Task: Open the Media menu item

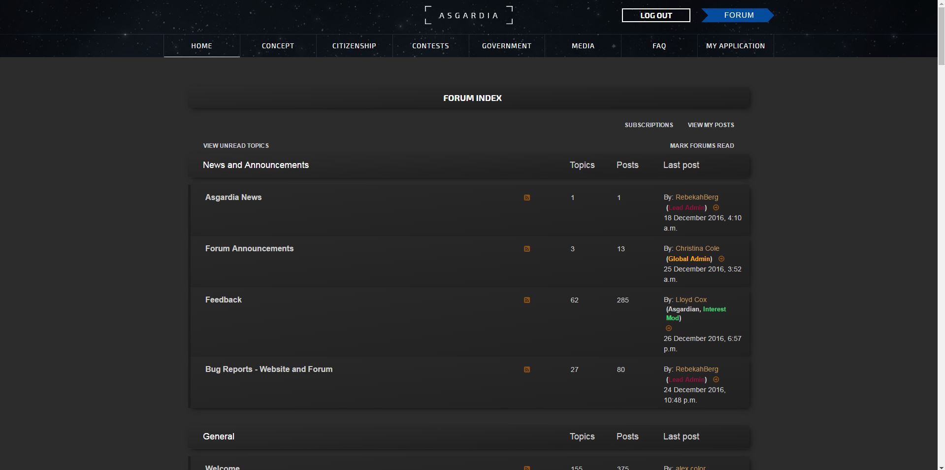Action: [x=583, y=46]
